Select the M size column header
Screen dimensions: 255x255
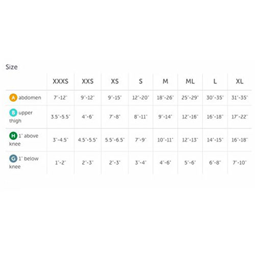pyautogui.click(x=165, y=81)
